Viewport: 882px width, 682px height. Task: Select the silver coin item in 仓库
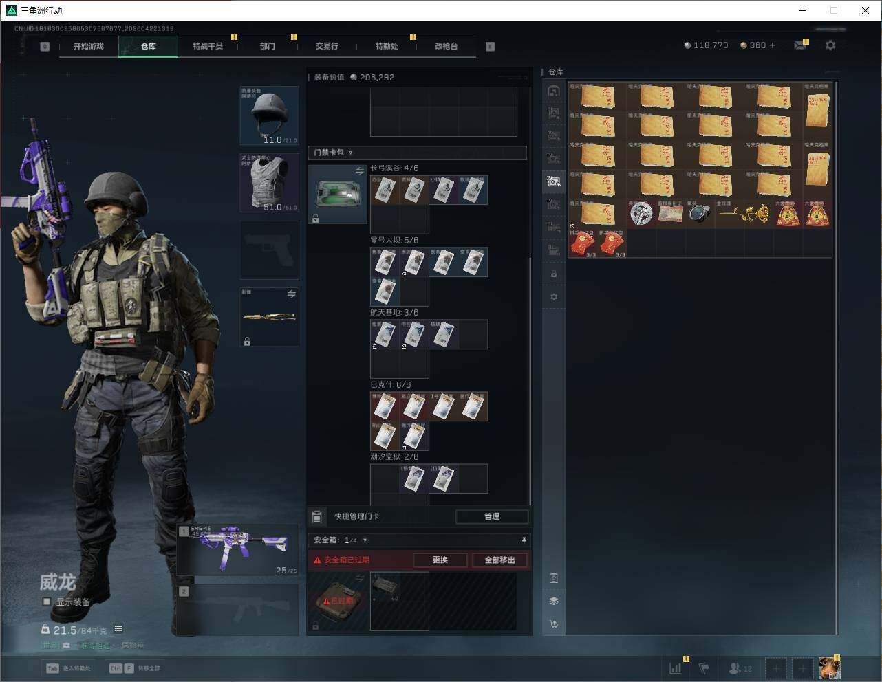click(641, 214)
